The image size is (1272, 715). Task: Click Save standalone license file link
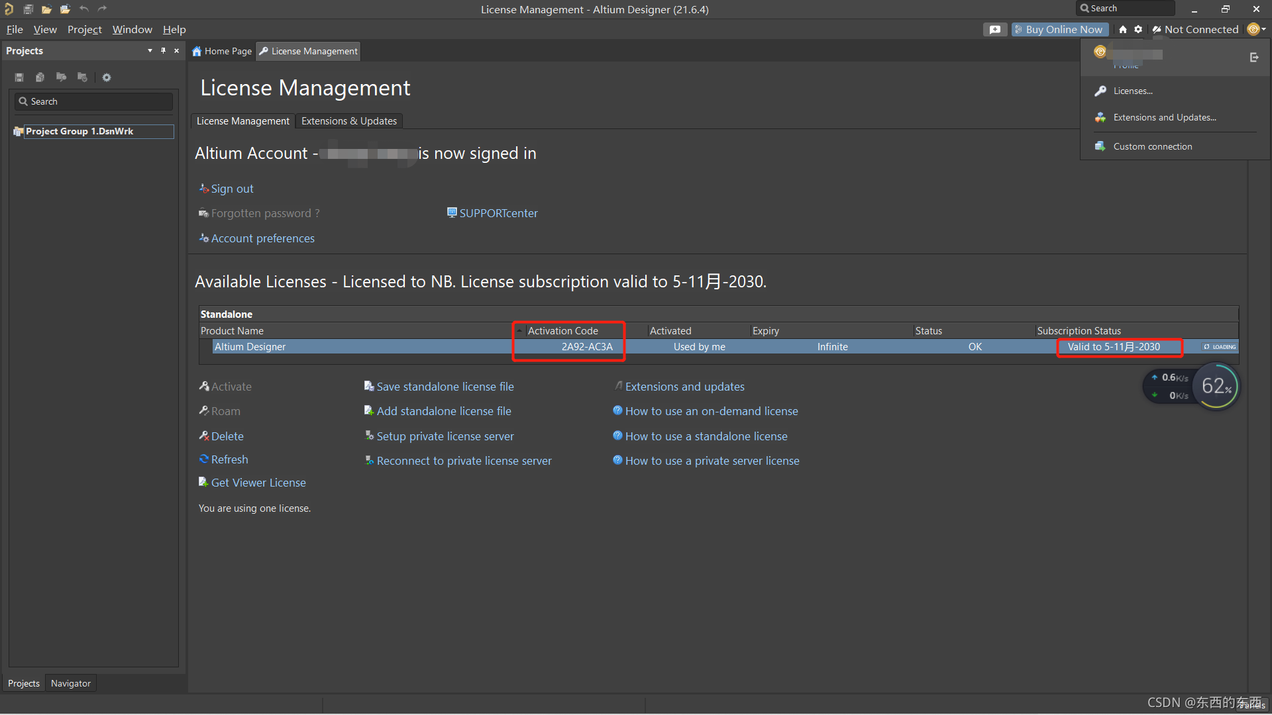point(445,387)
